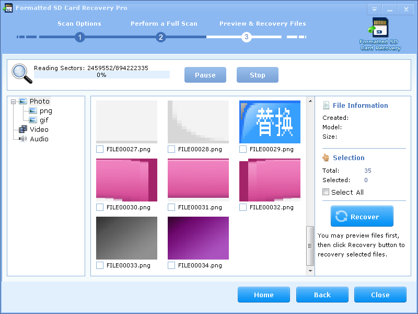Enable the Select All checkbox
The height and width of the screenshot is (314, 418).
[x=326, y=192]
